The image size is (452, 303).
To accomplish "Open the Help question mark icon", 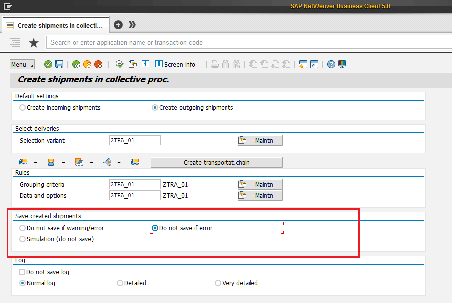I will 331,64.
